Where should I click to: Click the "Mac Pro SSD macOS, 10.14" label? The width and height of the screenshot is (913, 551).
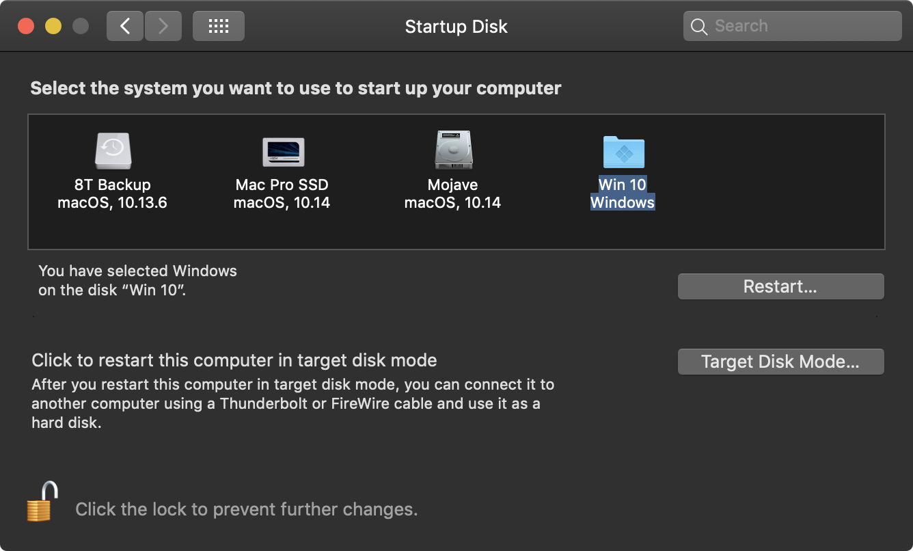coord(282,193)
